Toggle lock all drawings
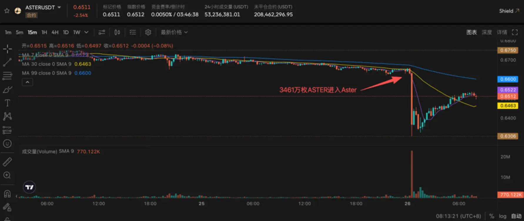This screenshot has width=524, height=221. pos(7,207)
